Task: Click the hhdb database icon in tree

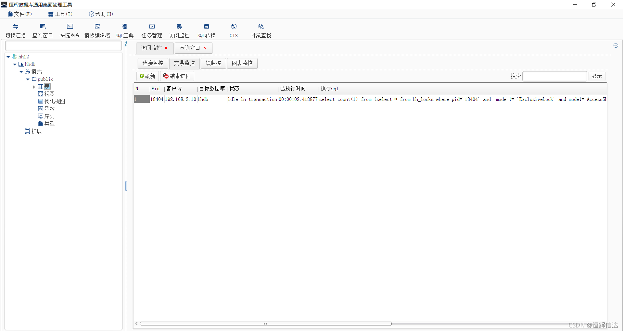Action: pos(21,64)
